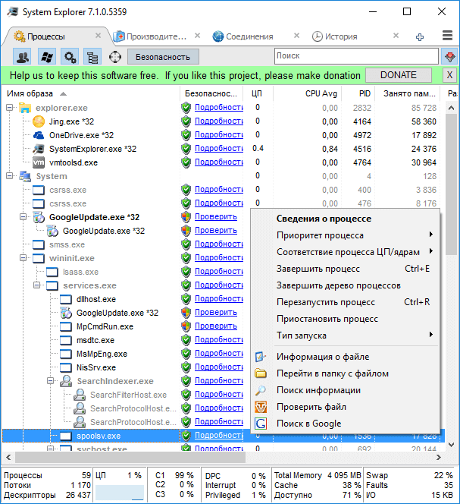
Task: Click the Jing.exe sun icon
Action: [39, 121]
